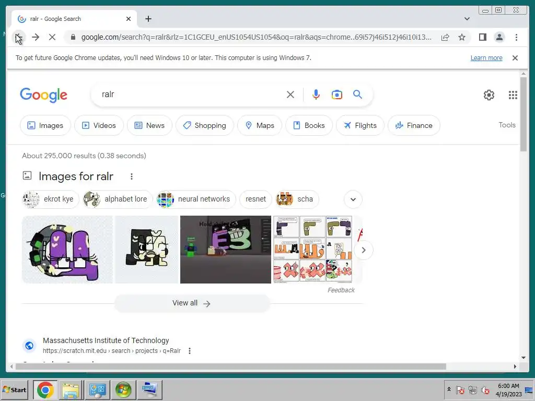
Task: Click the browser back arrow
Action: pos(19,37)
